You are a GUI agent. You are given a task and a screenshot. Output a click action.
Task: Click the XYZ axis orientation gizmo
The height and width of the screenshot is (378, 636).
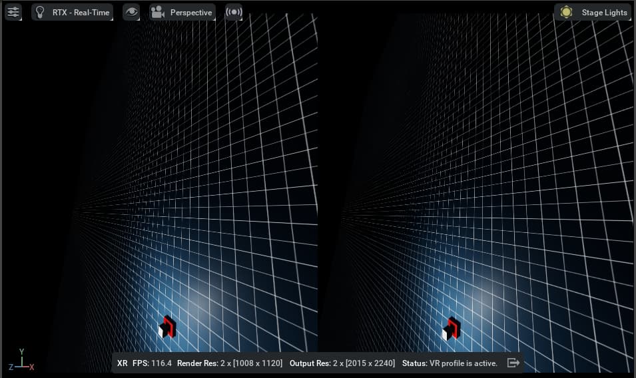click(x=21, y=360)
